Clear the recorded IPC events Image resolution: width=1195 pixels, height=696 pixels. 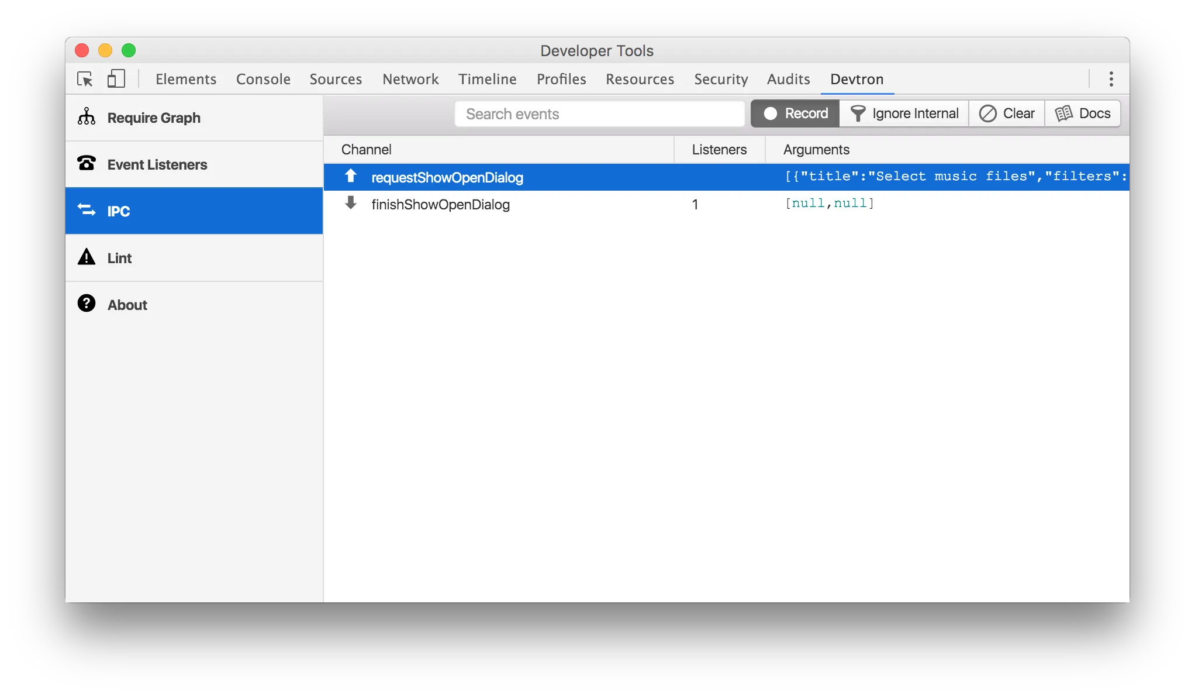[1007, 113]
